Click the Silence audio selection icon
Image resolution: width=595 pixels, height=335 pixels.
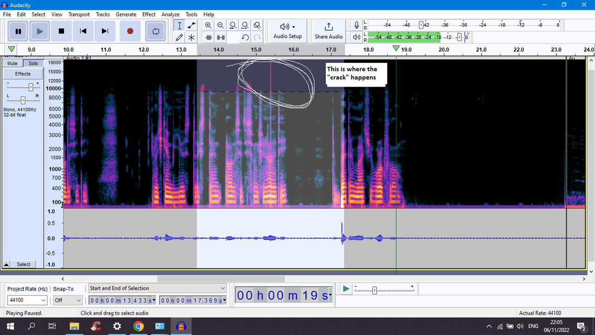pos(221,38)
